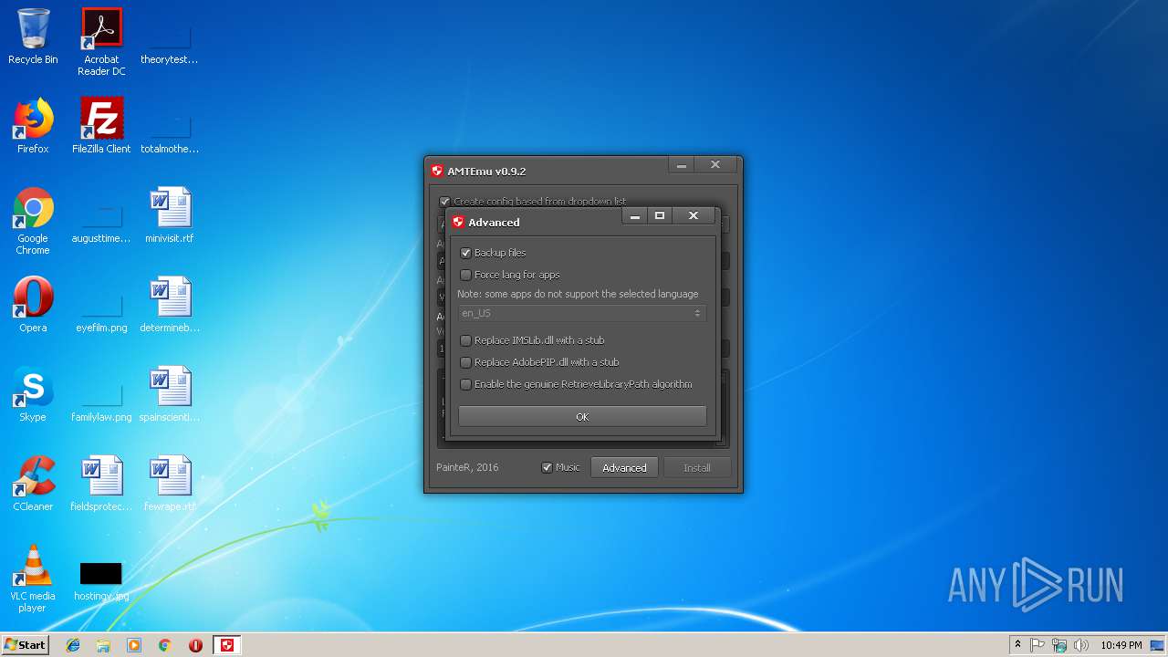Select the FileZilla Client desktop shortcut
Viewport: 1168px width, 657px height.
[x=101, y=126]
